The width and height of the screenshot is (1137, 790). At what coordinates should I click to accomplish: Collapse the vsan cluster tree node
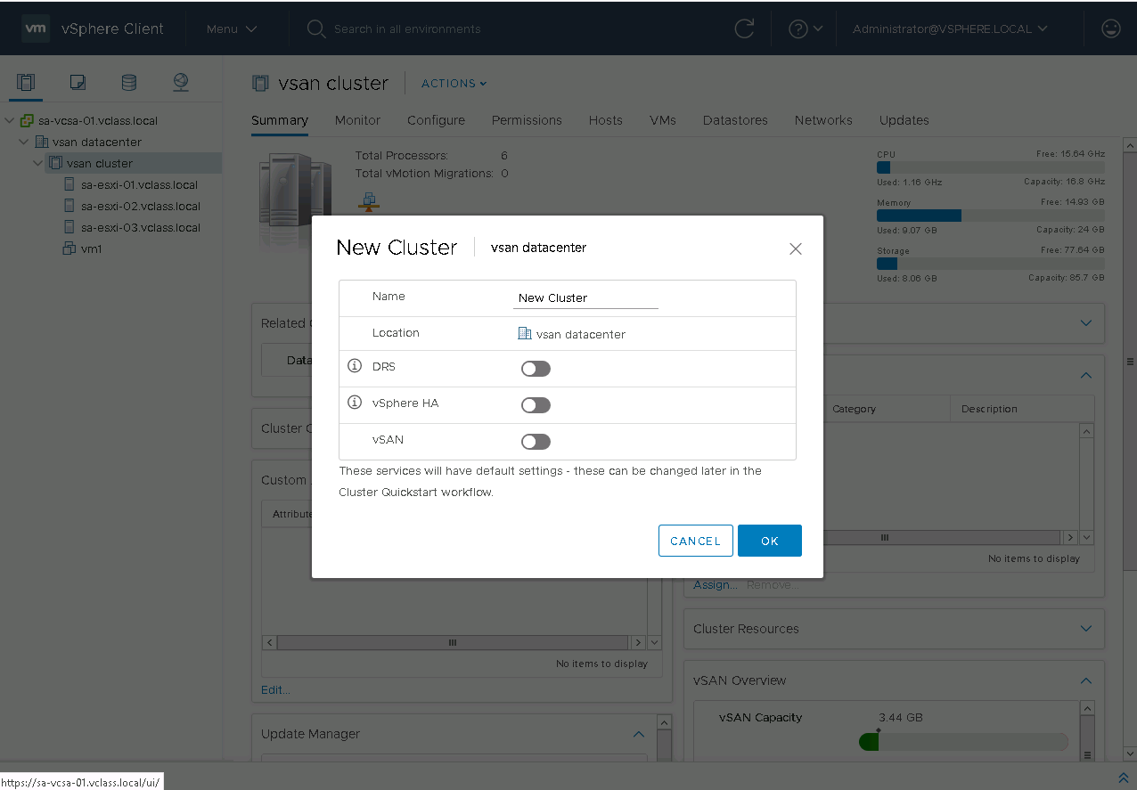tap(38, 163)
